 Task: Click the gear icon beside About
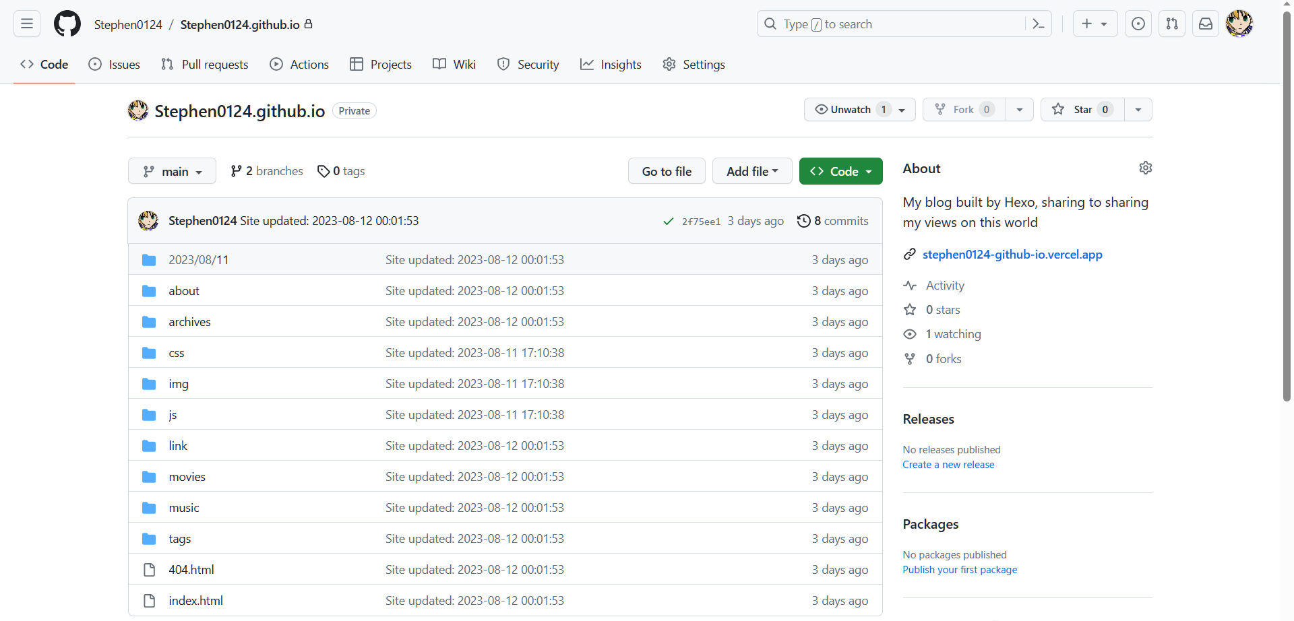click(x=1145, y=168)
